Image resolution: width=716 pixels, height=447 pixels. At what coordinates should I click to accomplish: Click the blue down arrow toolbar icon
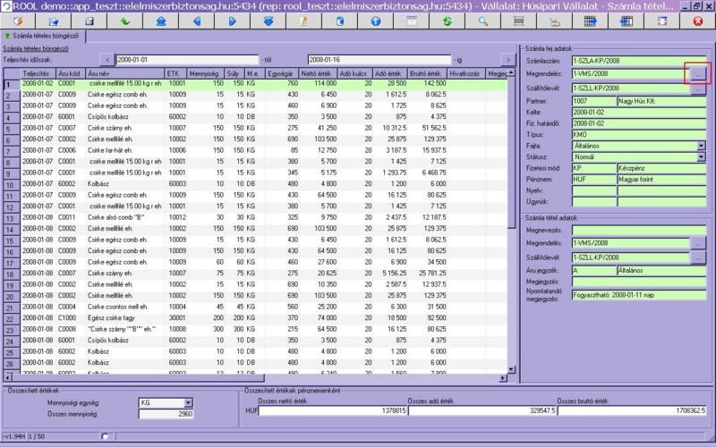click(x=268, y=21)
